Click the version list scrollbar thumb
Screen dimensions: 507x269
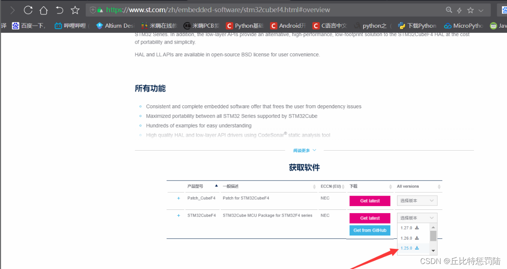[434, 236]
